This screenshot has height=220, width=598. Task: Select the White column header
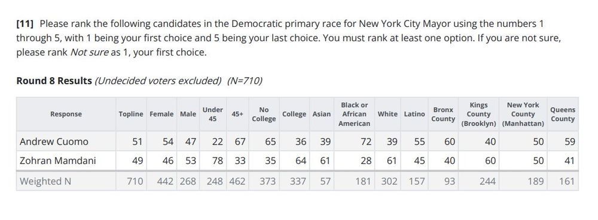click(388, 114)
